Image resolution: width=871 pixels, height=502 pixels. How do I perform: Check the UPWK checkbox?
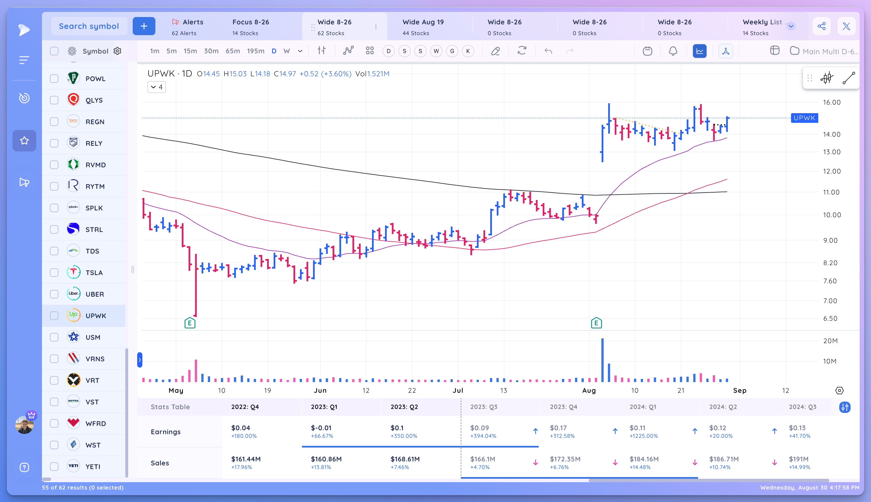tap(54, 315)
